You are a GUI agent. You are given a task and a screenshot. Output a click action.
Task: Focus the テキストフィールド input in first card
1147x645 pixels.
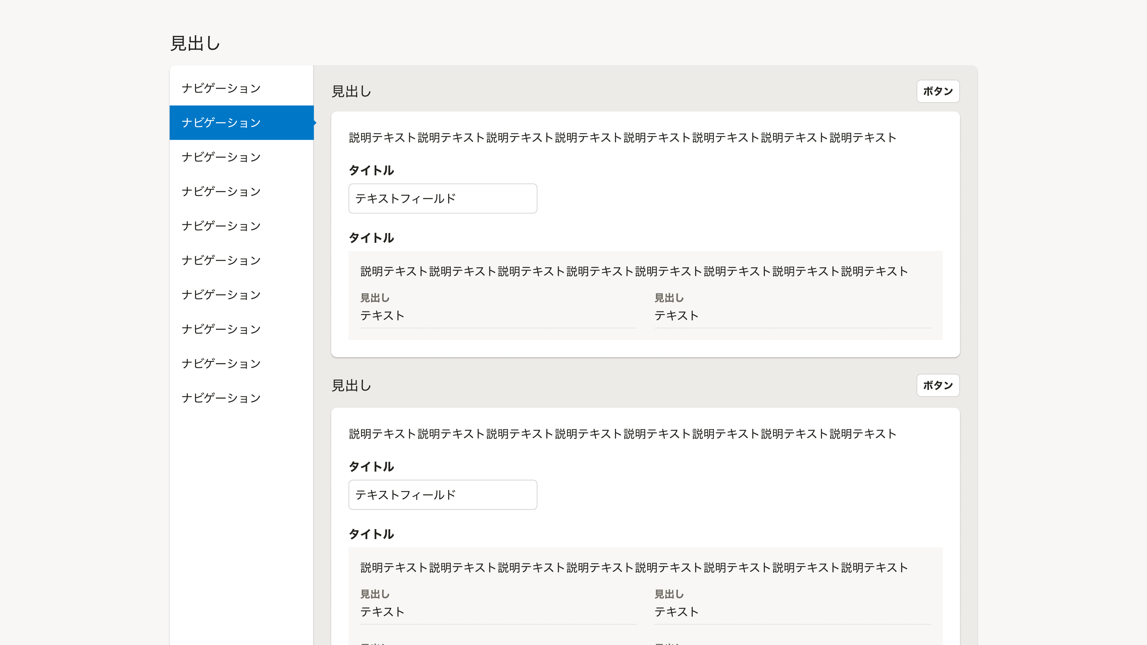pyautogui.click(x=443, y=199)
